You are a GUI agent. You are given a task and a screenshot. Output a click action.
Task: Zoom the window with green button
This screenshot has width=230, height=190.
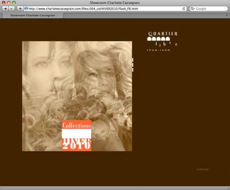coord(14,3)
